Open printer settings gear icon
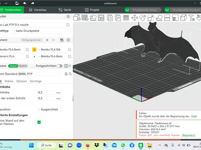 click(x=68, y=17)
